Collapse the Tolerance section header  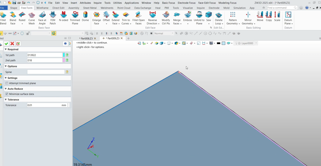pyautogui.click(x=6, y=100)
